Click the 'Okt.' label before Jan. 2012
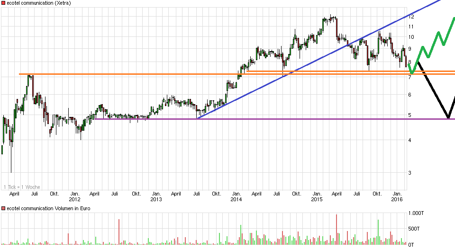455x249 pixels. tap(54, 194)
